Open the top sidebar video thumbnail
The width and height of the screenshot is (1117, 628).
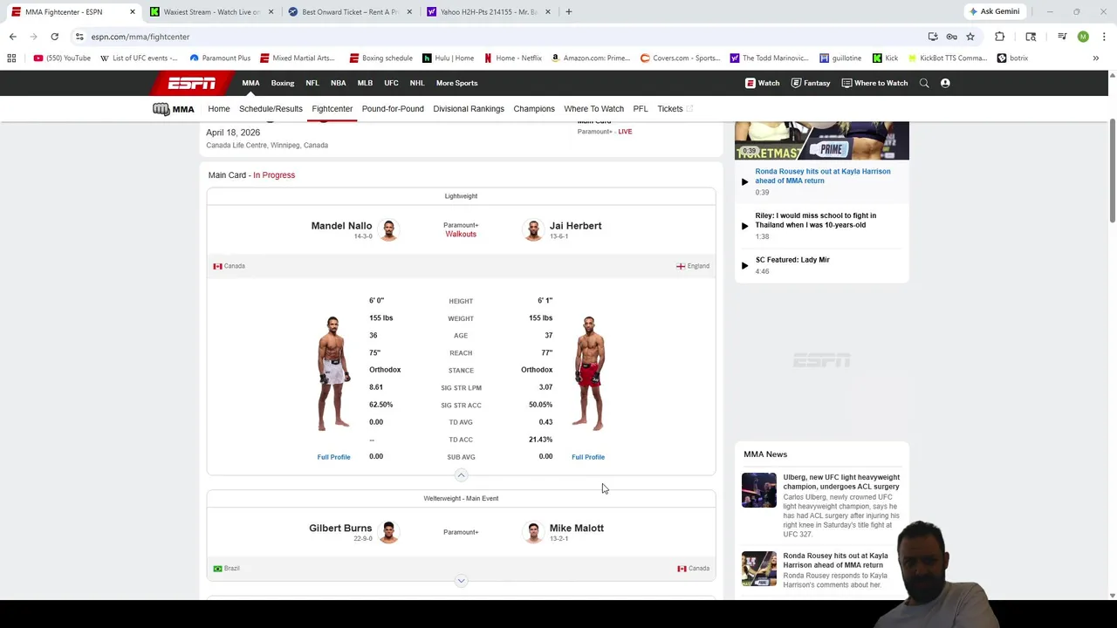coord(821,140)
